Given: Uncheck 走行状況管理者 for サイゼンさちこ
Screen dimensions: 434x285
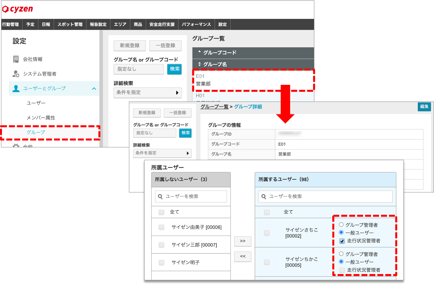Looking at the screenshot, I should point(342,241).
